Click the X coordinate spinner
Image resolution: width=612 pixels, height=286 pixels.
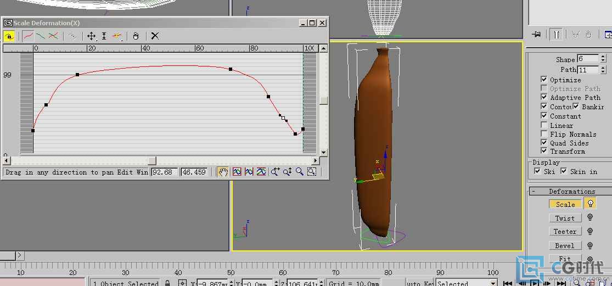[231, 283]
